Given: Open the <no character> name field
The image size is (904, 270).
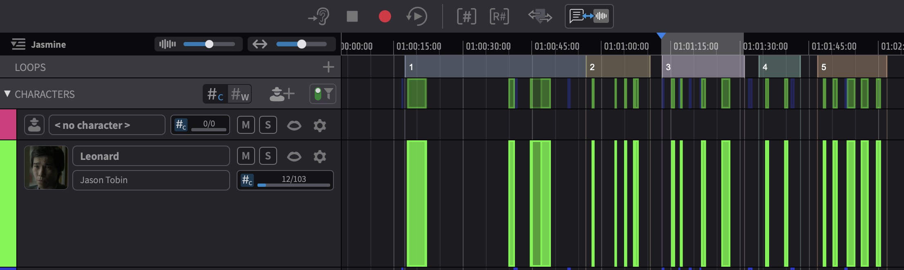Looking at the screenshot, I should [107, 125].
